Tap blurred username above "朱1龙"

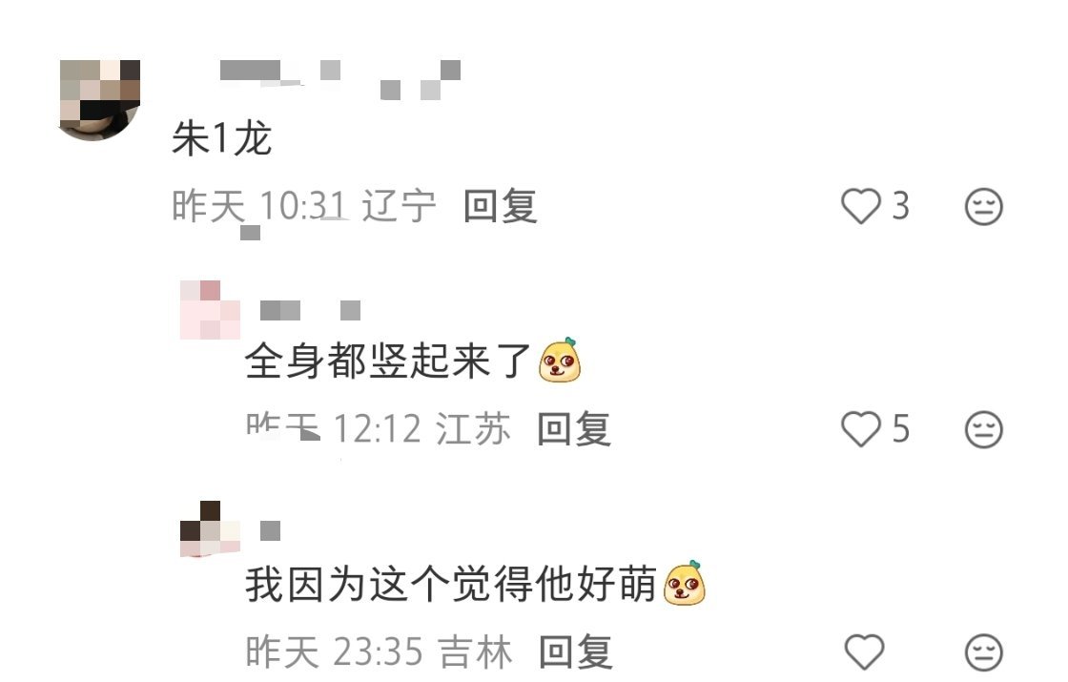click(x=339, y=79)
